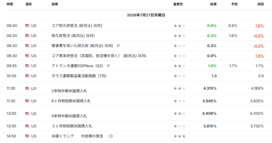Click US flag in 耐久財受注 (前月比) row
The width and height of the screenshot is (272, 143).
(x=27, y=36)
